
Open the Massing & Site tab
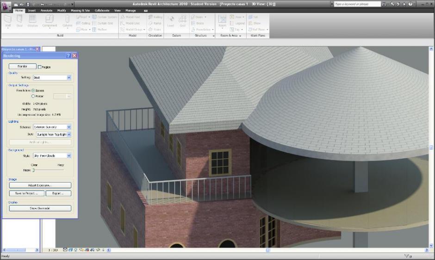(80, 10)
